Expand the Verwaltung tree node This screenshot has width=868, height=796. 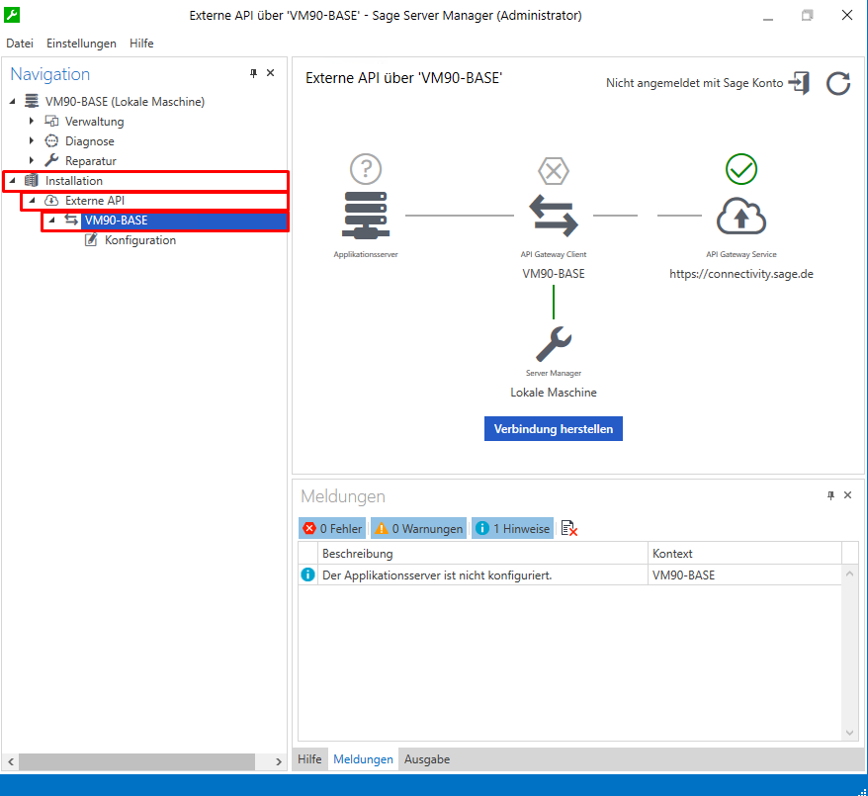tap(32, 122)
